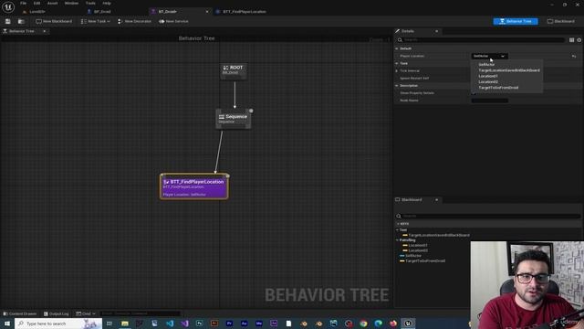Open the Tools menu
Image resolution: width=584 pixels, height=329 pixels.
tap(90, 3)
